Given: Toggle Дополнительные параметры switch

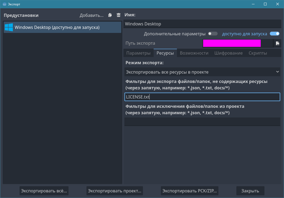Looking at the screenshot, I should coord(213,34).
